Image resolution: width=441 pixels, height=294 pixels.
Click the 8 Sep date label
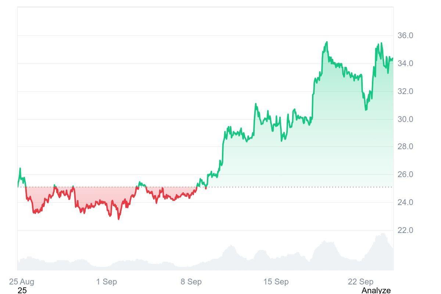tap(191, 282)
